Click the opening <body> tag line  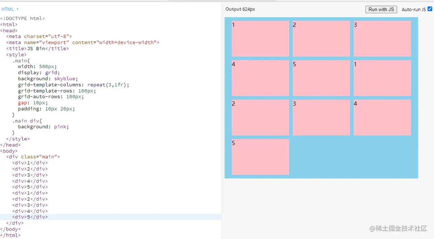click(x=9, y=151)
